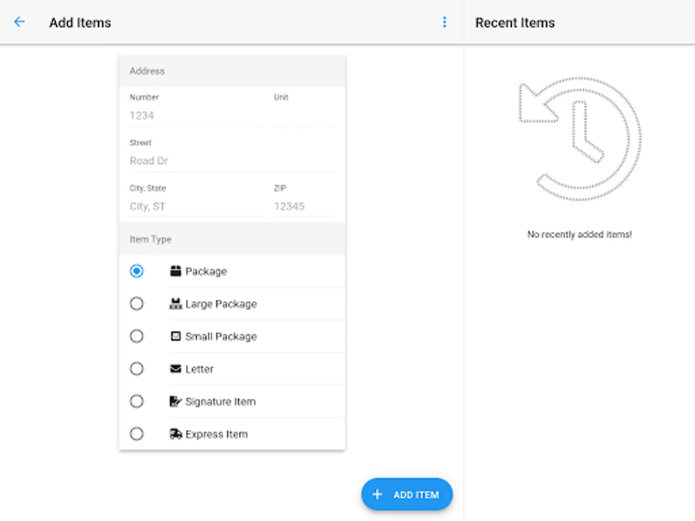The image size is (695, 521).
Task: Focus the Street input field
Action: coord(232,161)
